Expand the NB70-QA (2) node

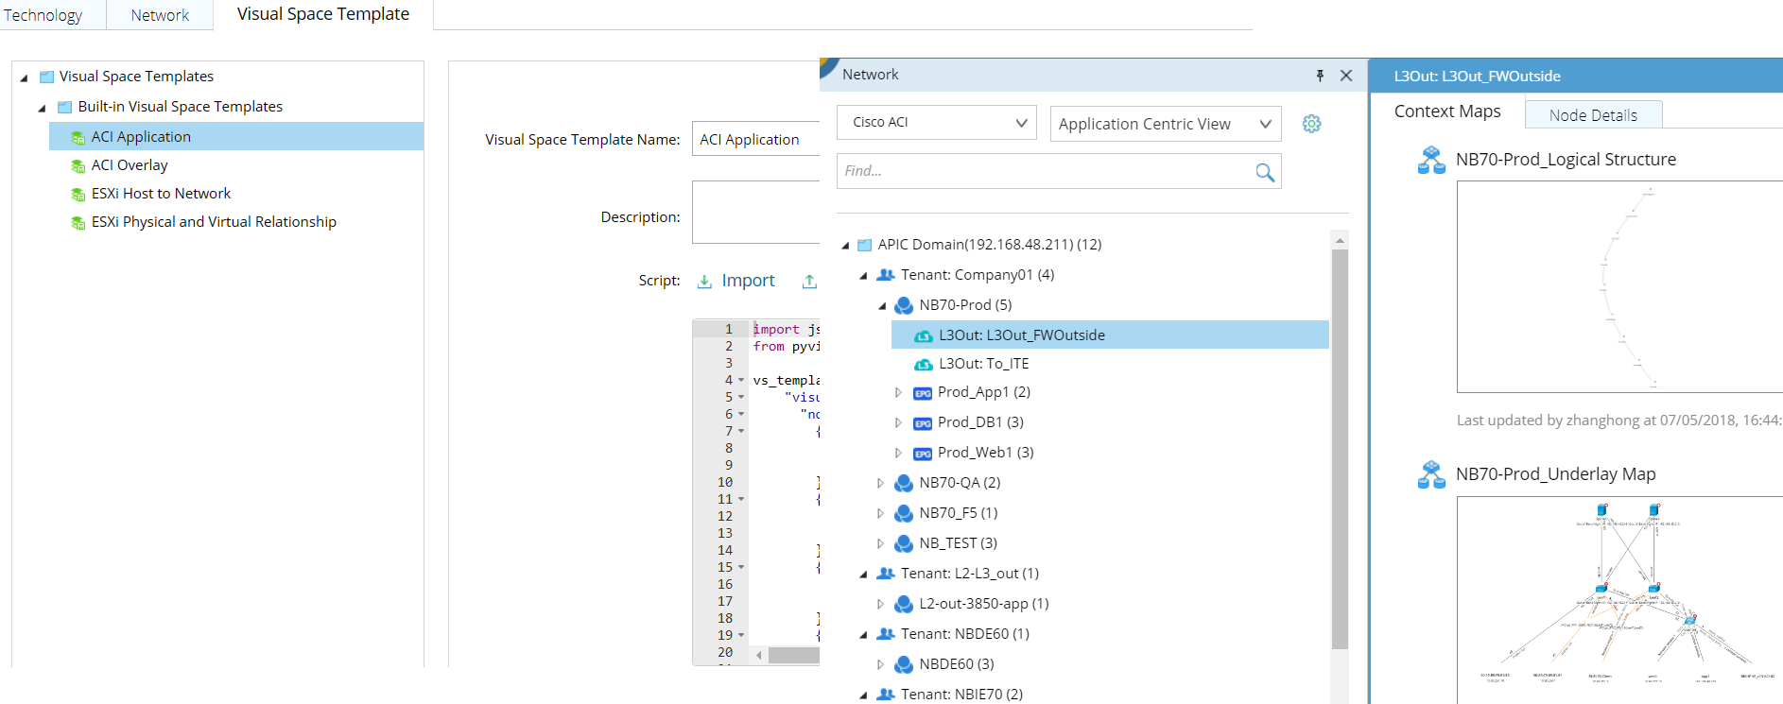point(880,483)
